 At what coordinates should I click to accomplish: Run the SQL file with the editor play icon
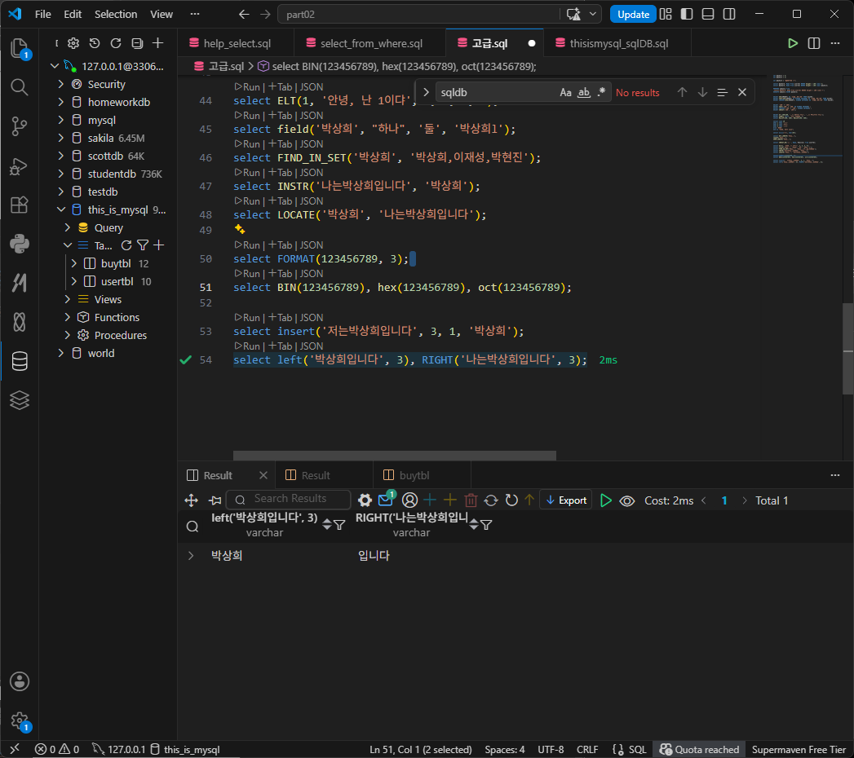793,43
